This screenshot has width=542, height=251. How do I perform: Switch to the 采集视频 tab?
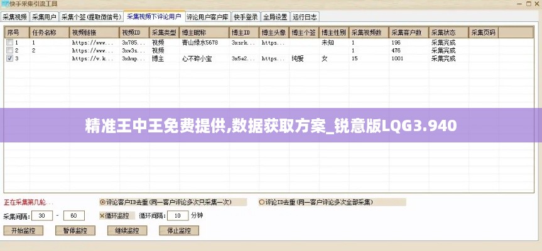tap(15, 16)
